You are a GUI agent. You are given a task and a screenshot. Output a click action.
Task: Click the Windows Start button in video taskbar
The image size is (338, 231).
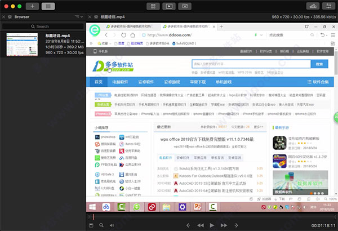[92, 207]
